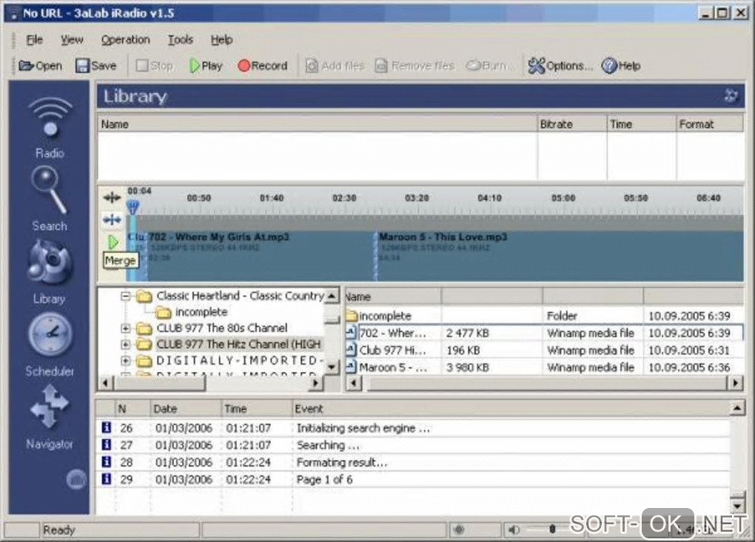Open the Library panel in sidebar
755x542 pixels.
50,272
